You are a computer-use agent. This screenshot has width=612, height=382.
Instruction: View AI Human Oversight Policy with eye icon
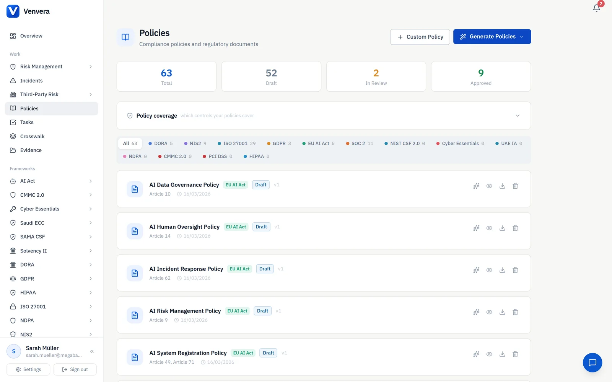point(489,228)
